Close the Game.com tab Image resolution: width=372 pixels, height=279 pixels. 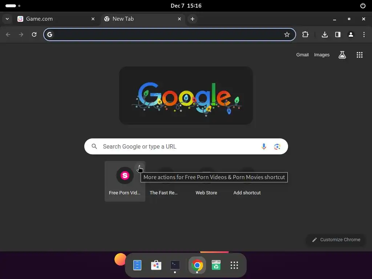pos(93,19)
